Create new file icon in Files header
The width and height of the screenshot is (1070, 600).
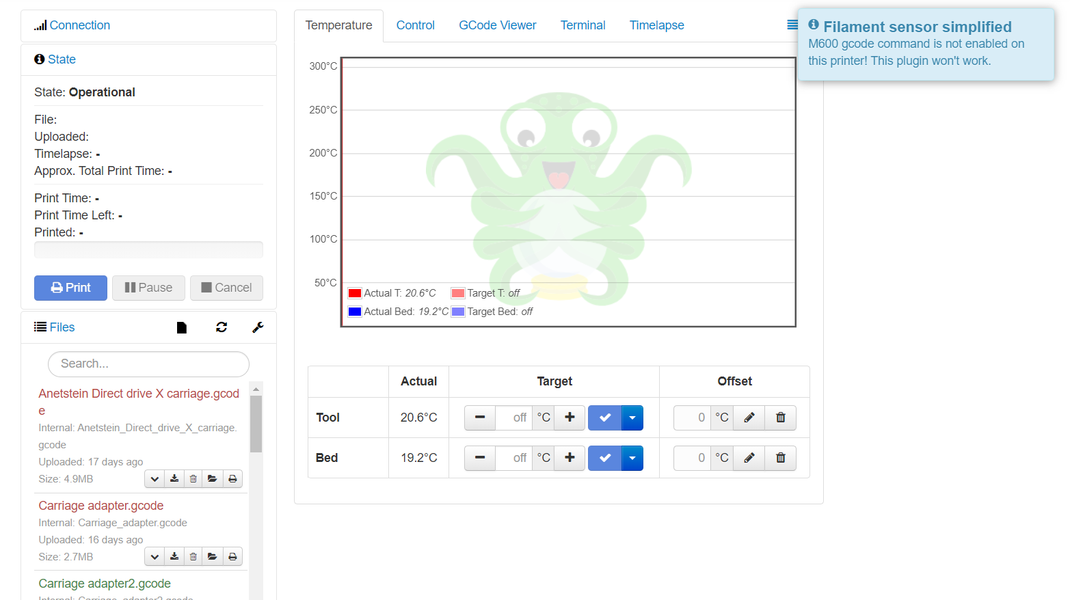[182, 327]
